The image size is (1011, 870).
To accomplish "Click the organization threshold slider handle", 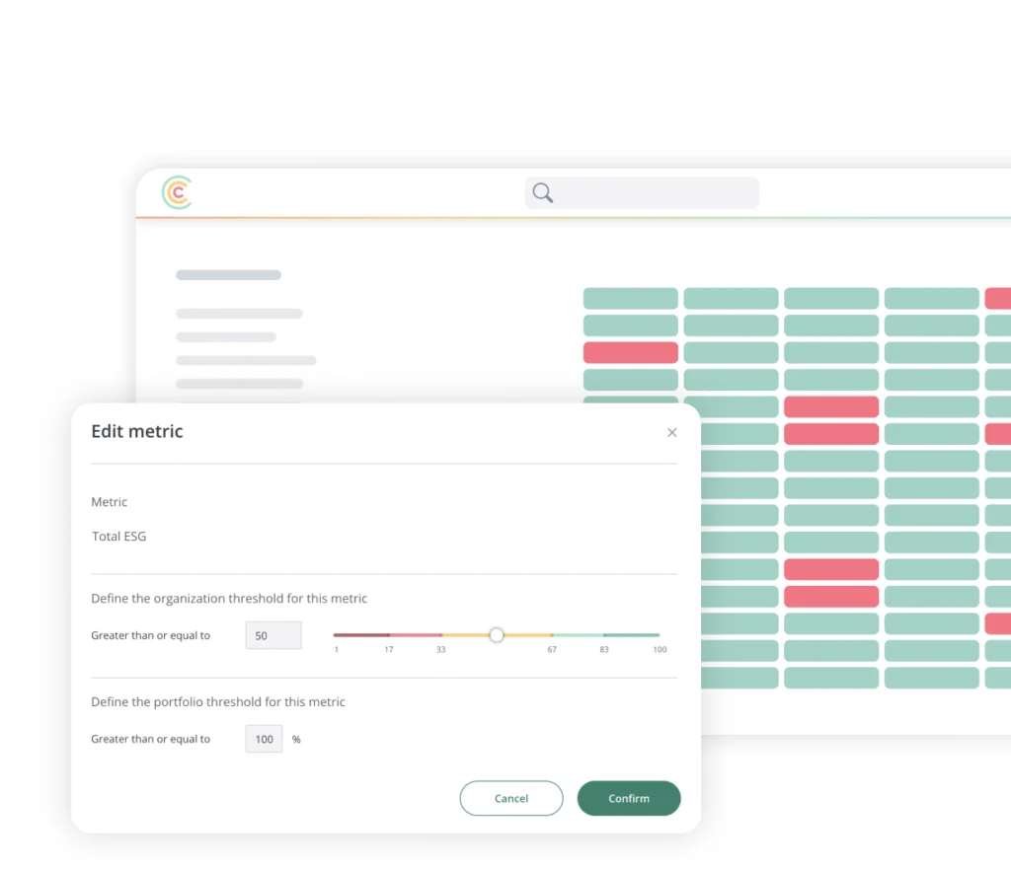I will 497,635.
